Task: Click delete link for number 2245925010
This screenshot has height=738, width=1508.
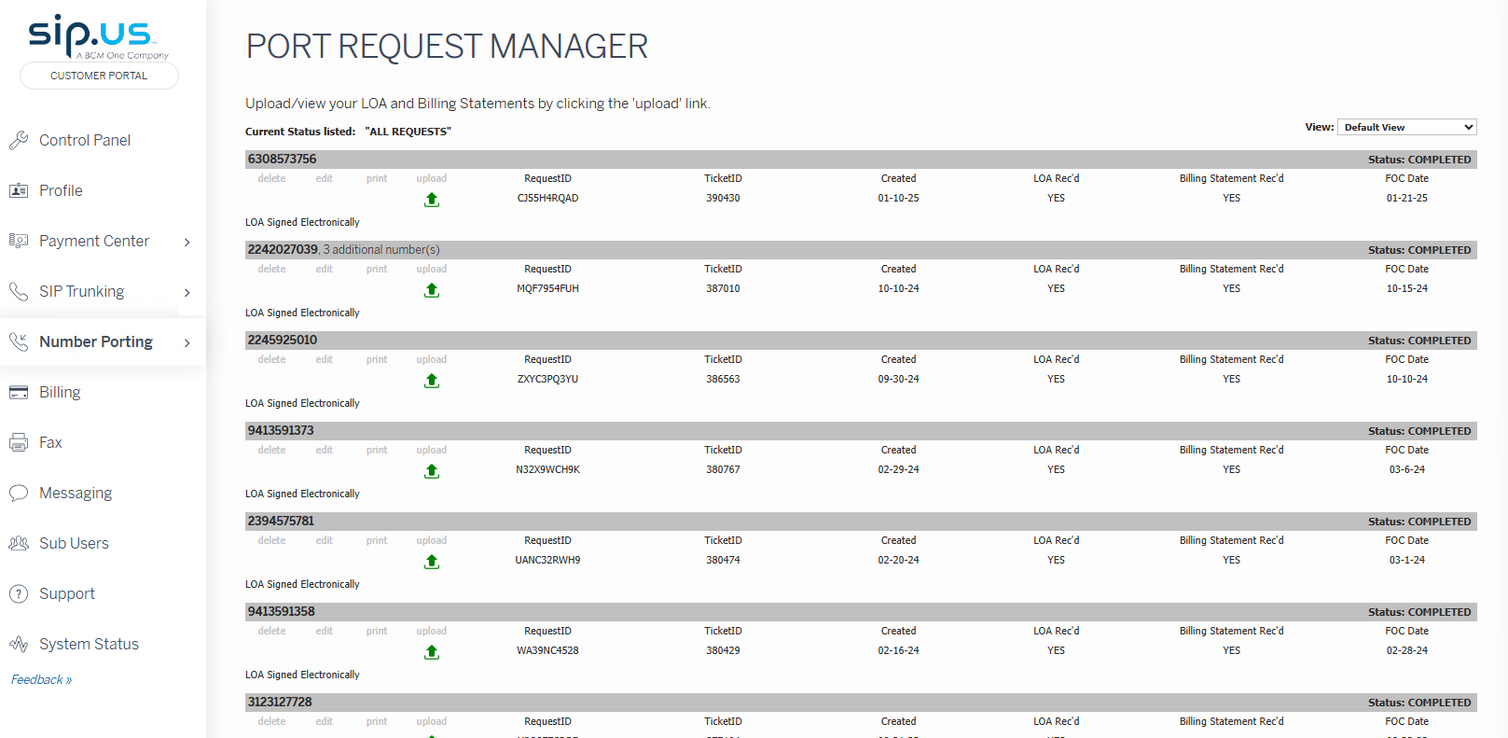Action: [x=272, y=359]
